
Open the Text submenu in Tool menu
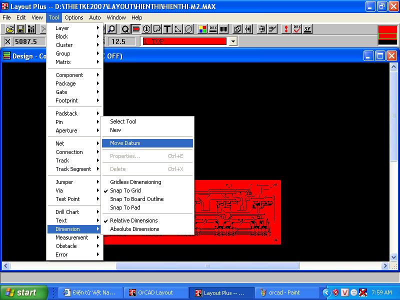(x=75, y=220)
